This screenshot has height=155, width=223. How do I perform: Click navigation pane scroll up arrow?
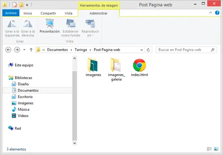74,58
